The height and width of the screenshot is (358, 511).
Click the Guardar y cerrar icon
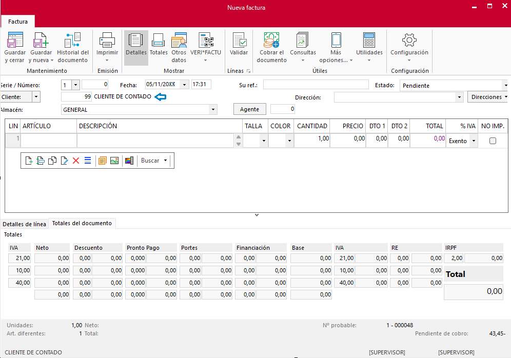(15, 41)
